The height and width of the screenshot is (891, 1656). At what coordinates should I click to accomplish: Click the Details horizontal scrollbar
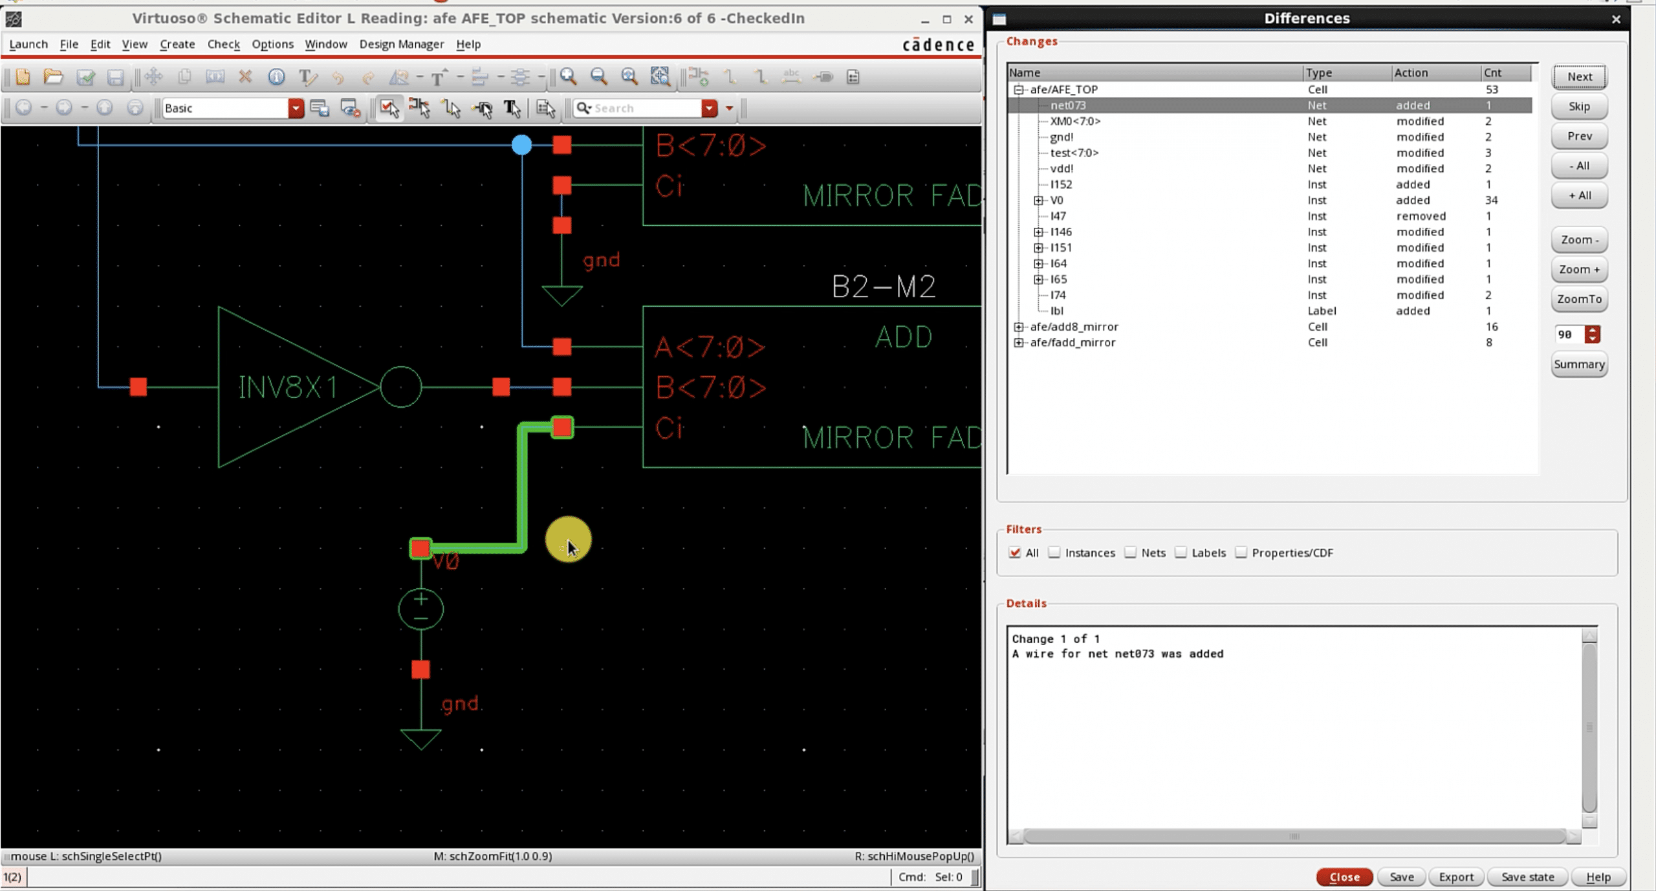1294,836
